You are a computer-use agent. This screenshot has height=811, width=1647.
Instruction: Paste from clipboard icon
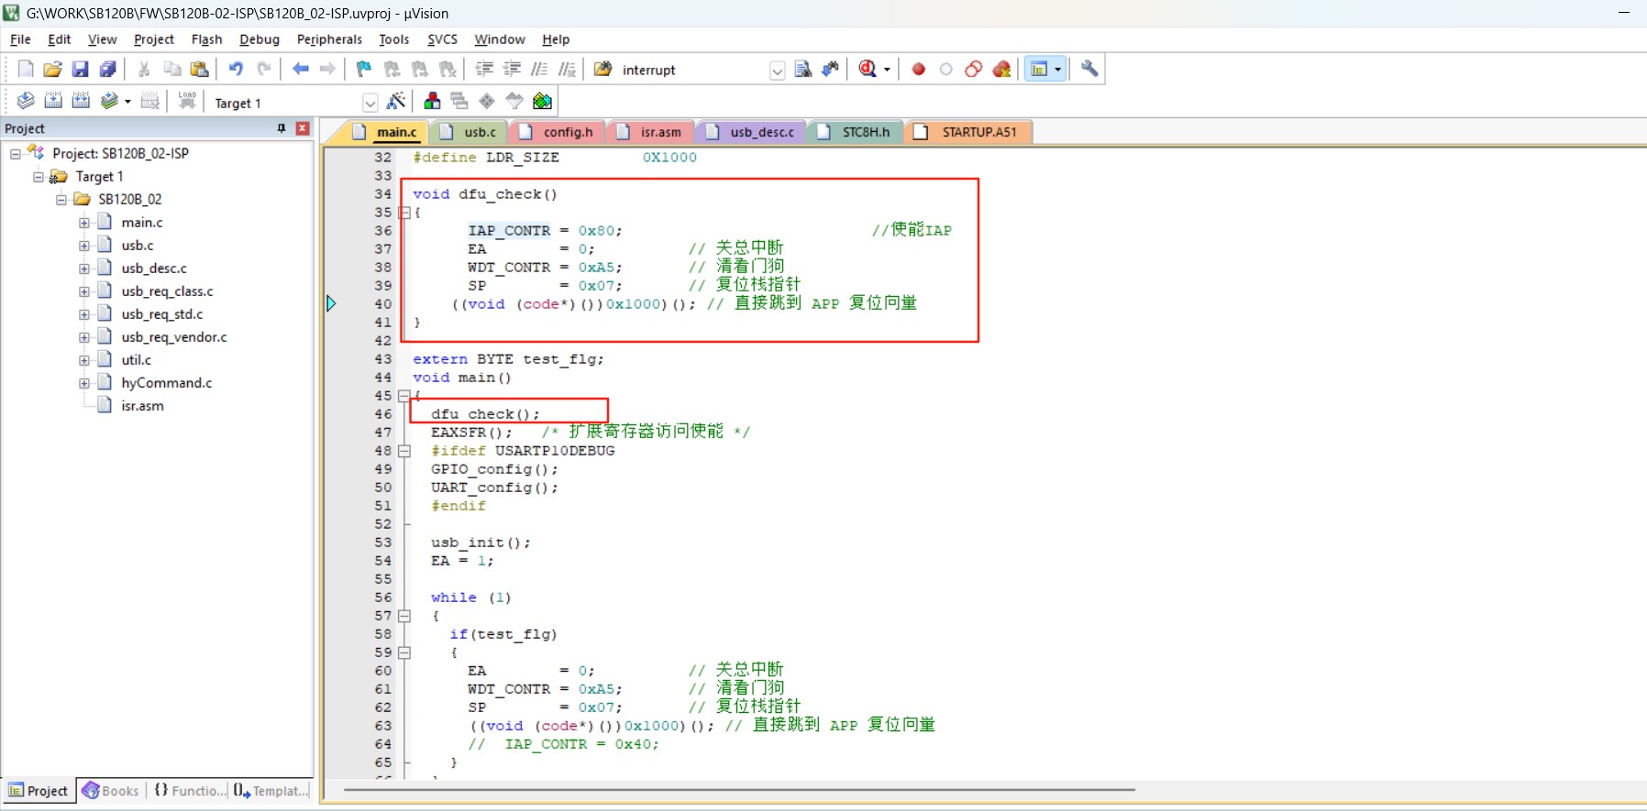[199, 69]
